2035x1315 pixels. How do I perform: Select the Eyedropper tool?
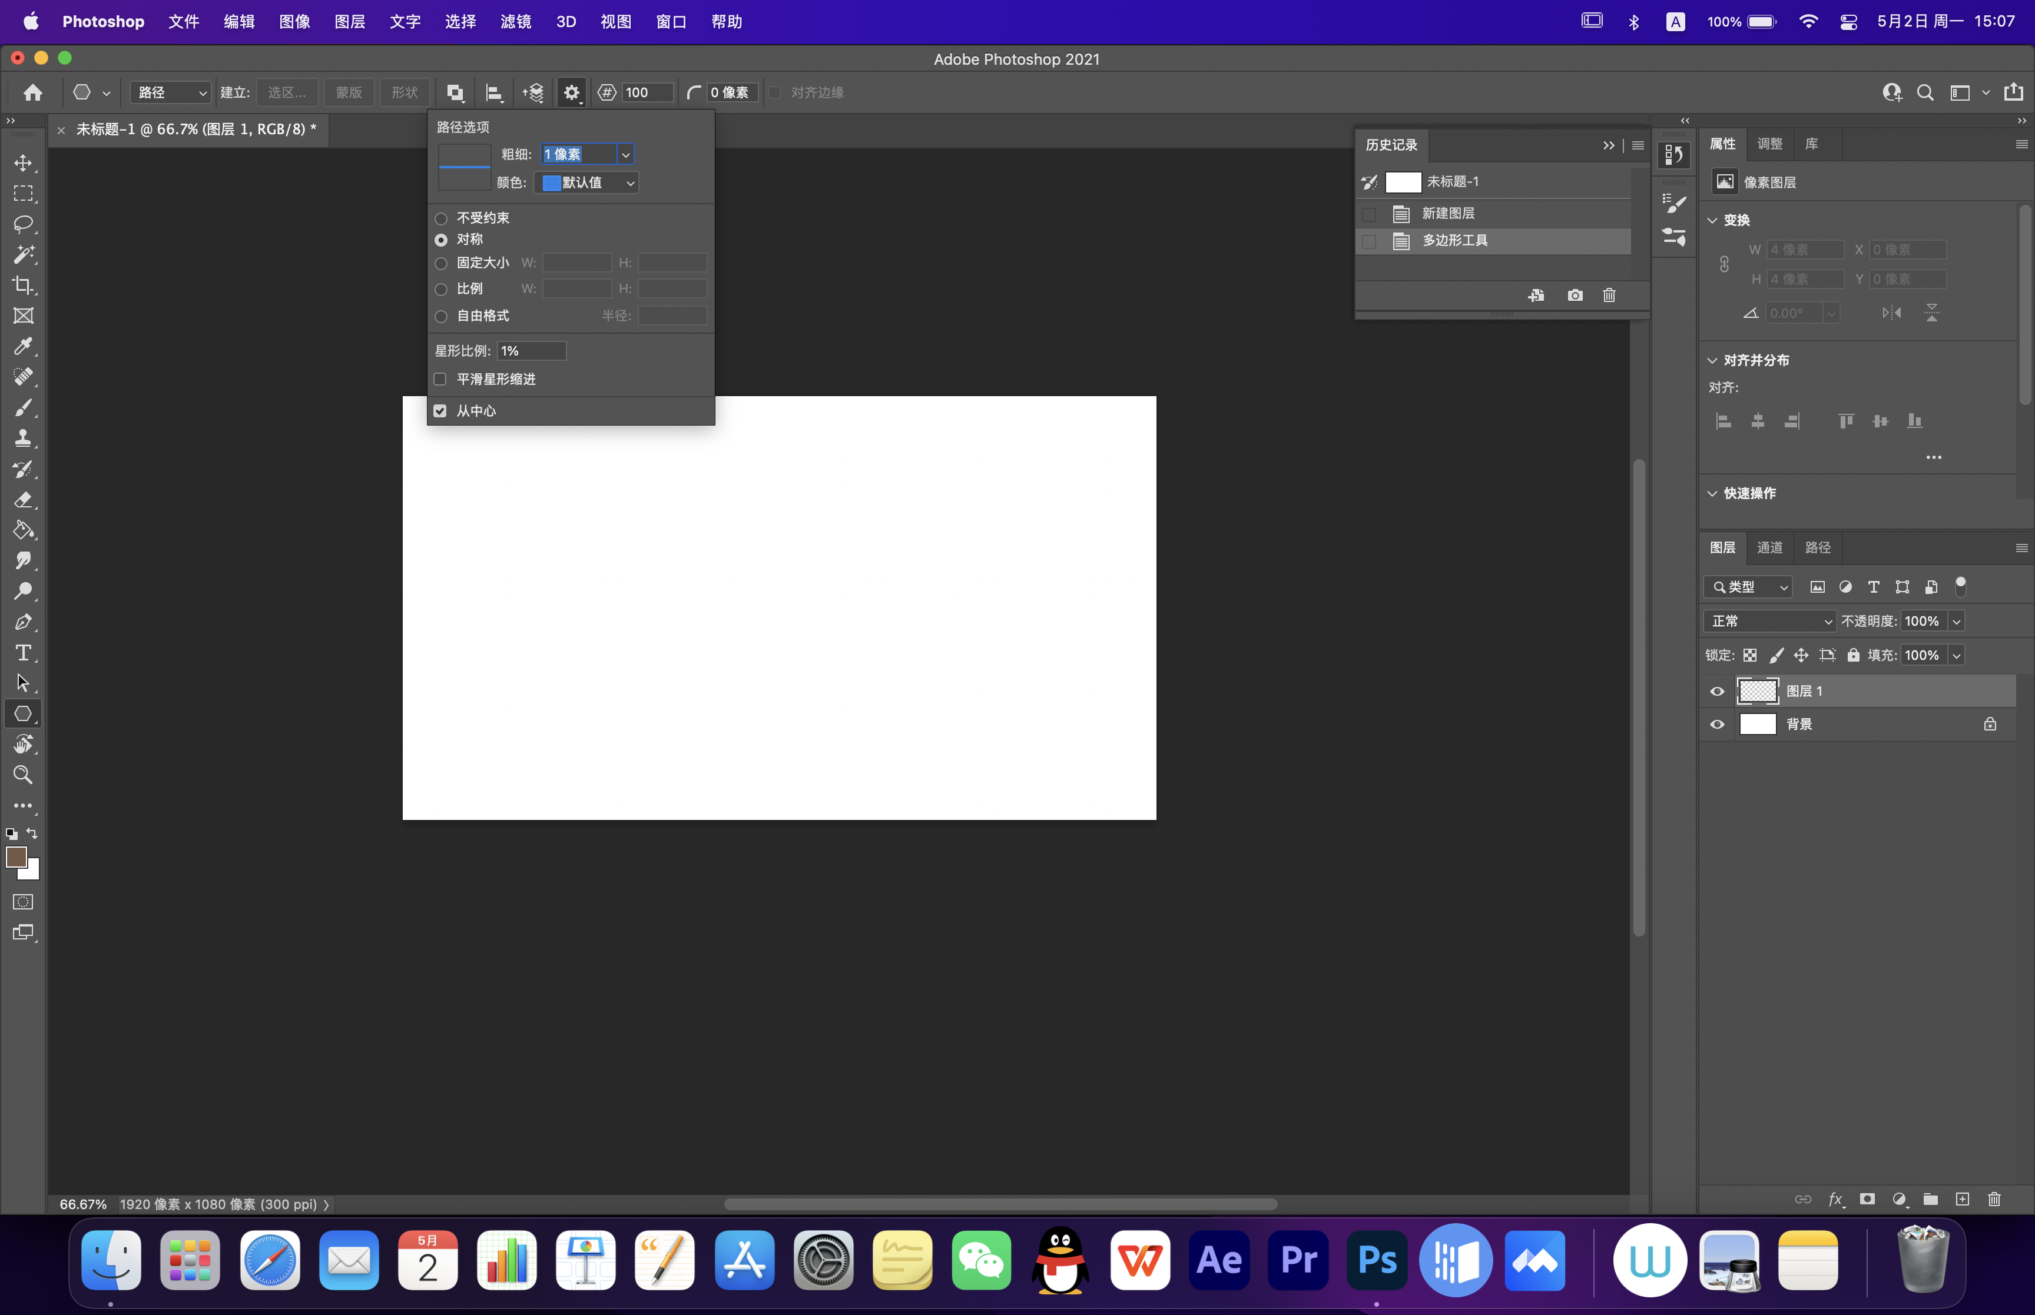23,346
